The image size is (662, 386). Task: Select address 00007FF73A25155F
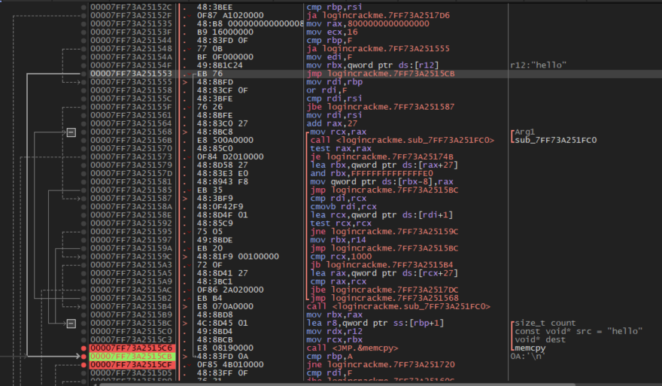tap(132, 107)
